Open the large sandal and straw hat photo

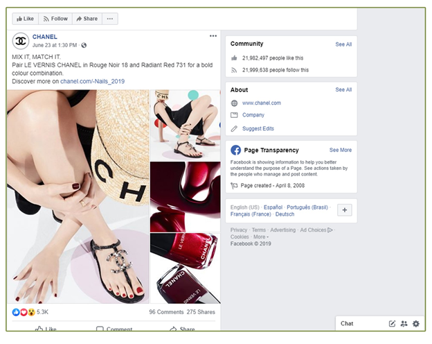78,196
